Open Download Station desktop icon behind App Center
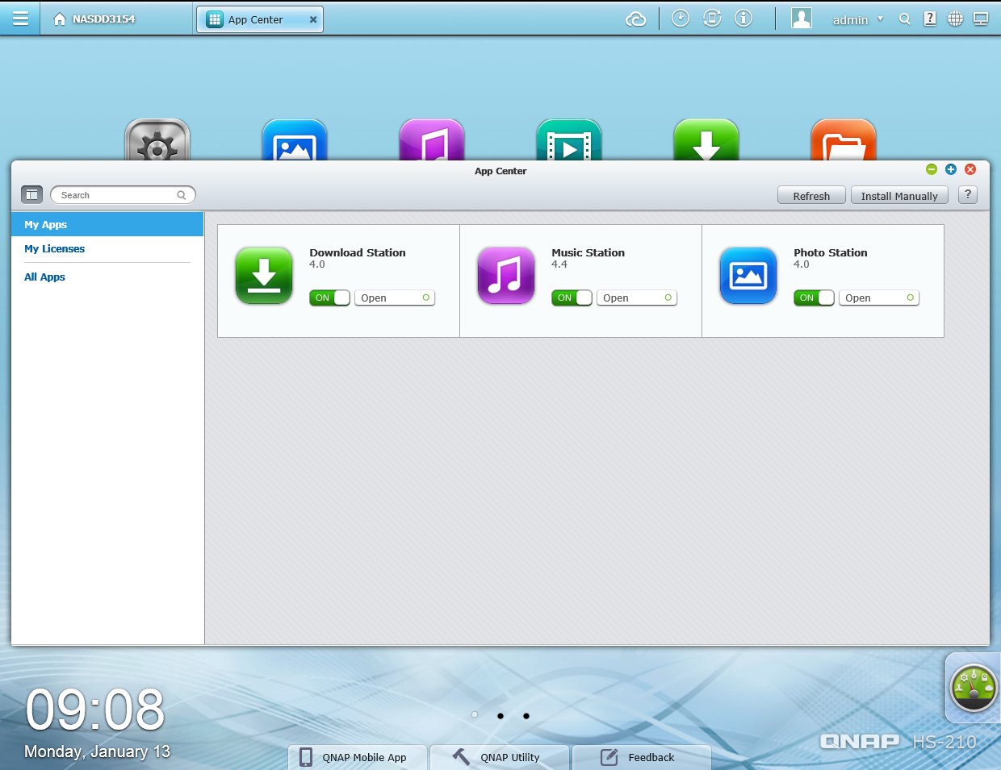The image size is (1001, 770). pyautogui.click(x=706, y=139)
